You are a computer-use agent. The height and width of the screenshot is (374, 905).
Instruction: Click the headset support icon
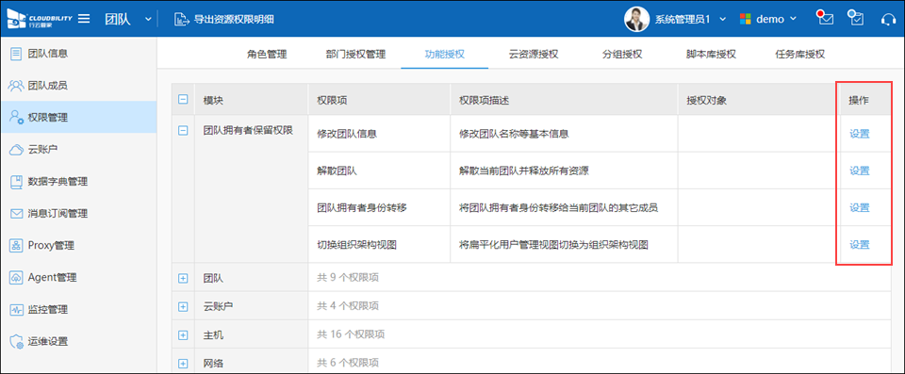click(x=888, y=19)
